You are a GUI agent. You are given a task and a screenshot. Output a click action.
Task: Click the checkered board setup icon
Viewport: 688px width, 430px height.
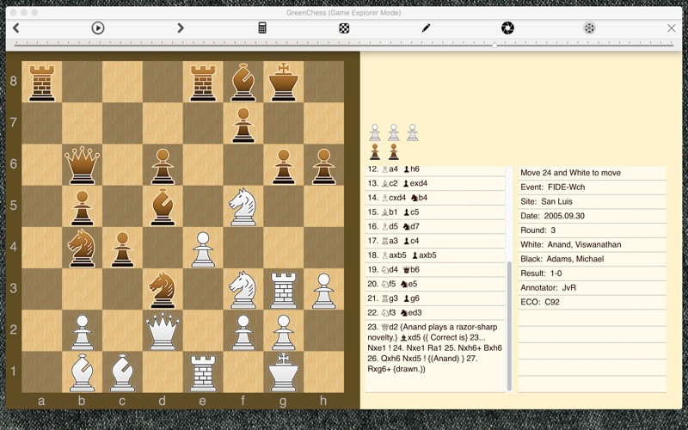click(345, 28)
